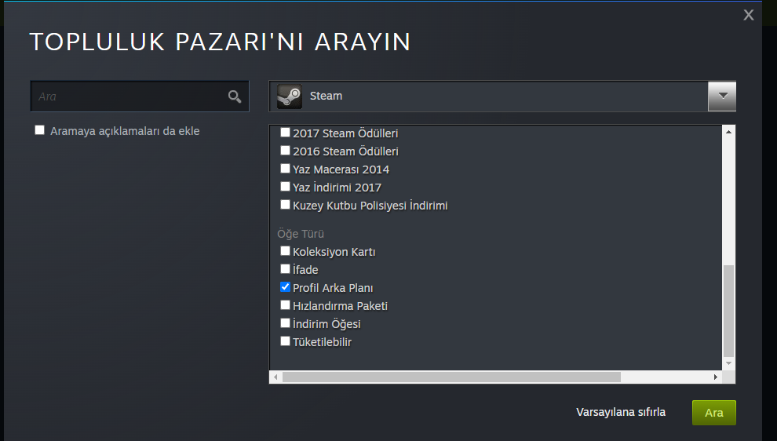Click the vertical scrollbar up arrow
The height and width of the screenshot is (441, 777).
coord(728,131)
